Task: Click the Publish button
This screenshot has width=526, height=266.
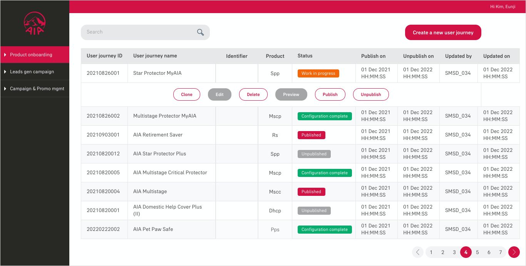Action: 330,94
